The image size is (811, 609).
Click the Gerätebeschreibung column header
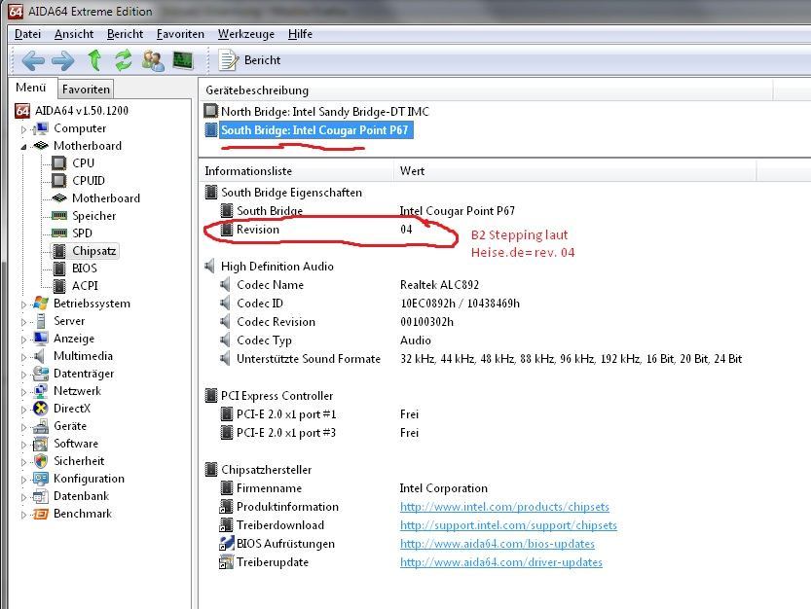click(486, 90)
